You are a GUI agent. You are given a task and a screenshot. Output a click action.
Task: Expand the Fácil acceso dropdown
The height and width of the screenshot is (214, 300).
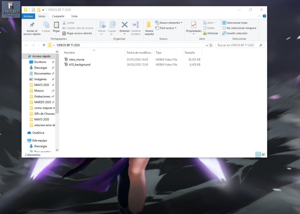pos(166,28)
